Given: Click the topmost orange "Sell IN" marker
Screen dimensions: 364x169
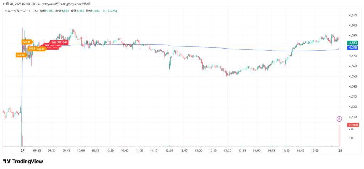Looking at the screenshot, I should coord(27,42).
